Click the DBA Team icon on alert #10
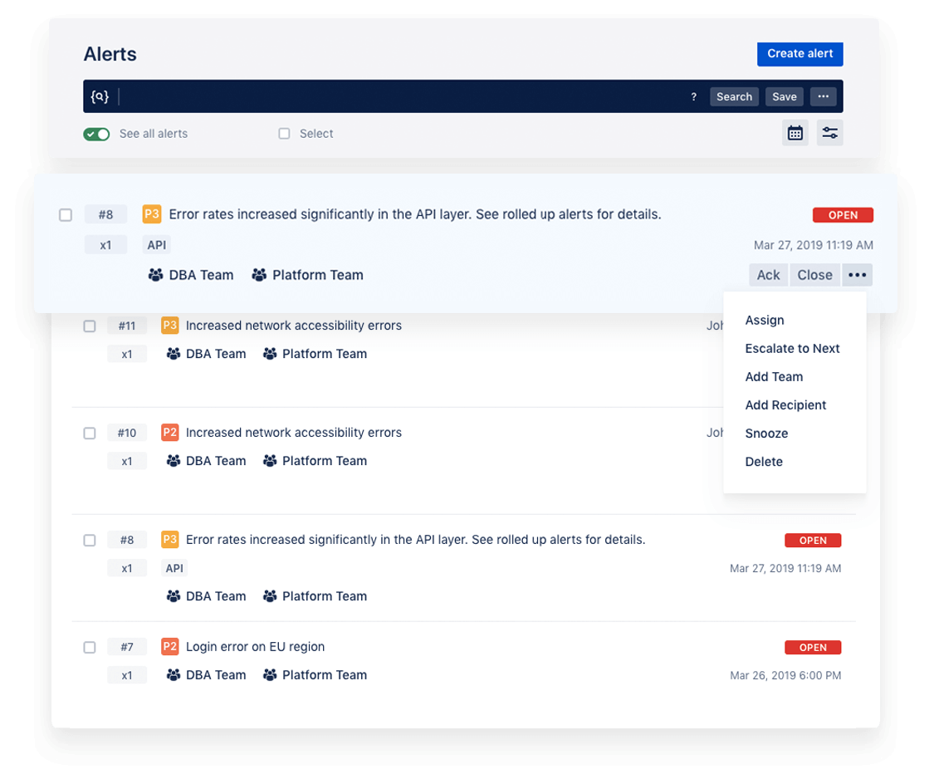 tap(172, 461)
